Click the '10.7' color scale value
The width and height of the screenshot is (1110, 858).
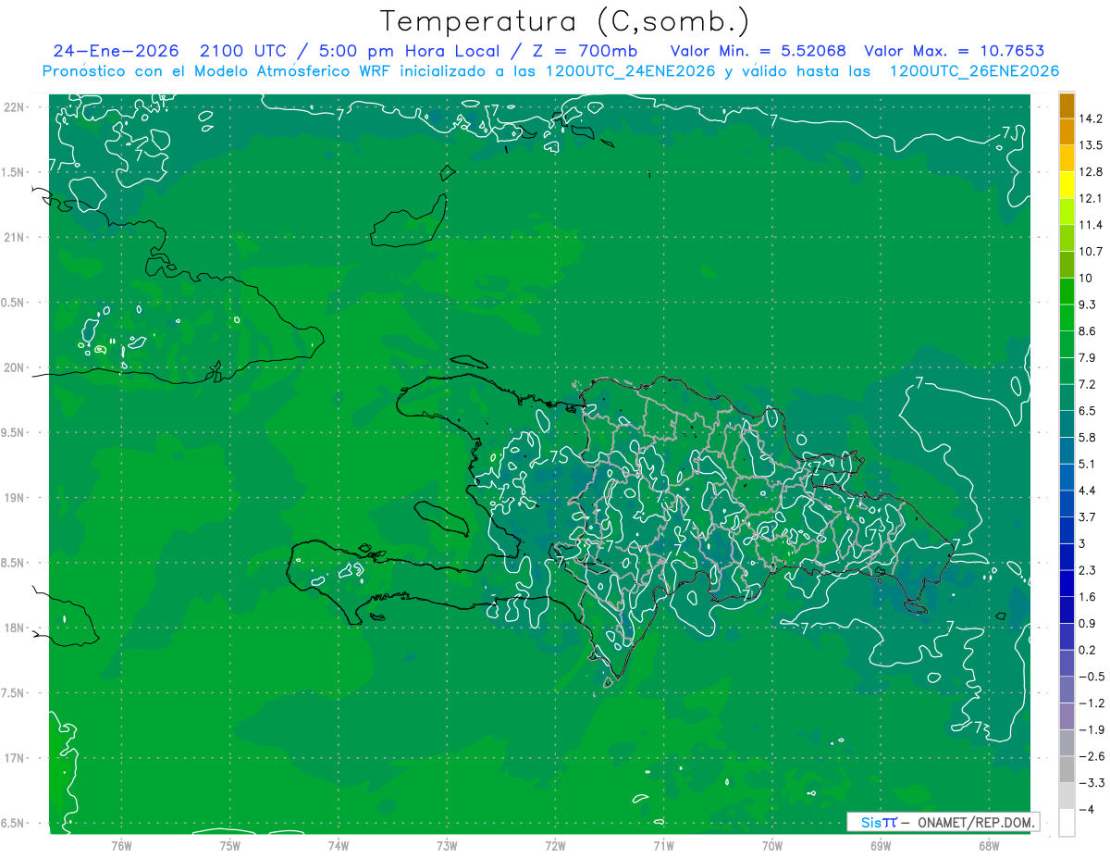[x=1091, y=252]
